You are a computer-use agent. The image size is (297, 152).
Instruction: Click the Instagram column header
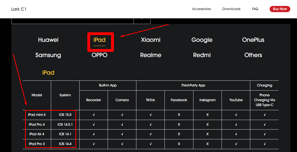207,100
